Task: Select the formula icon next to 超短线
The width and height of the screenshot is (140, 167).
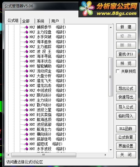Action: click(27, 144)
